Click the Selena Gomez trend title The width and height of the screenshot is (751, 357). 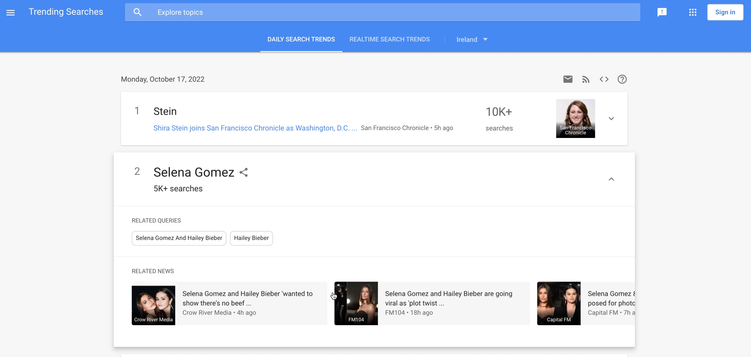(x=194, y=172)
